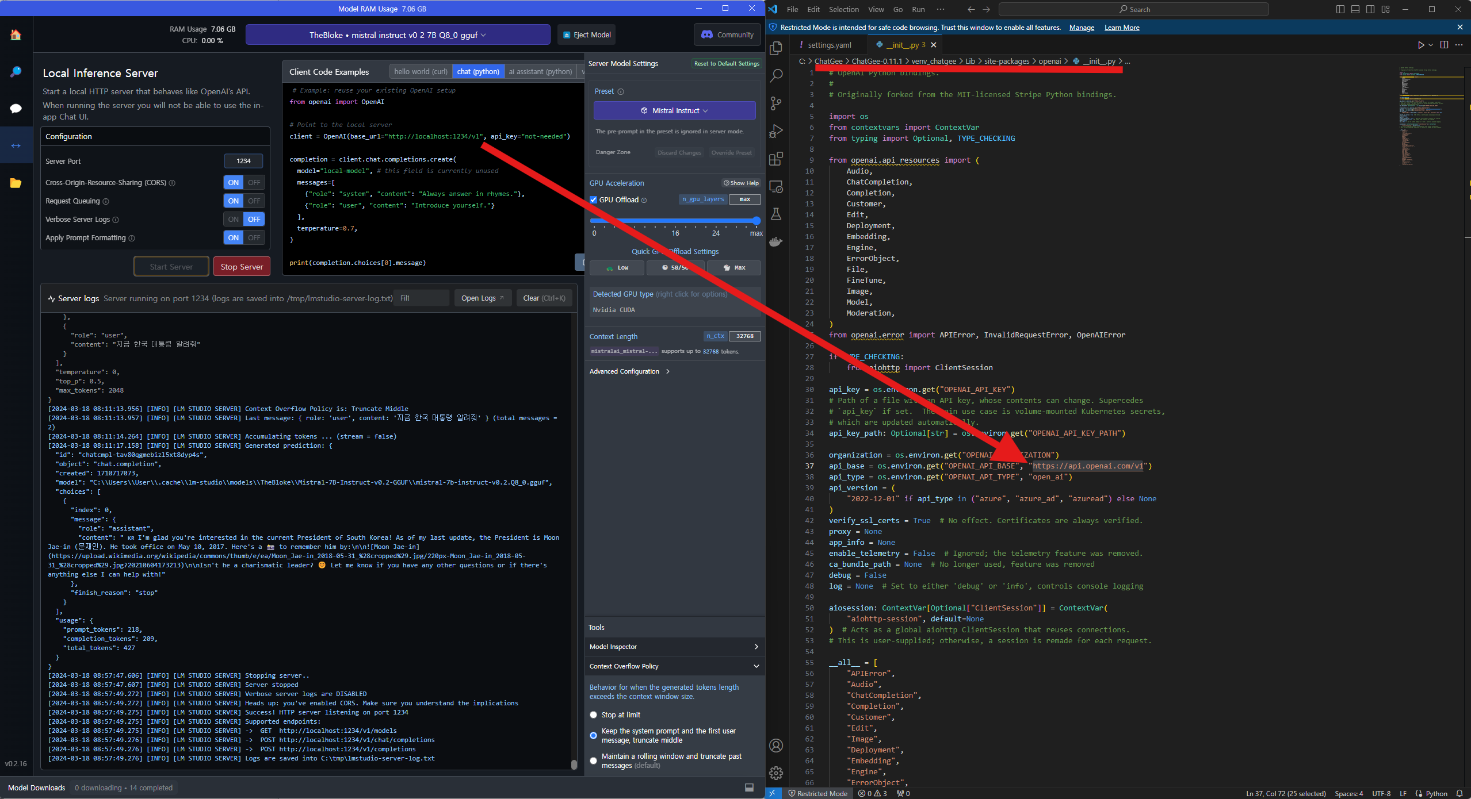Click the n_gpu_layers slider handle
The height and width of the screenshot is (799, 1471).
pos(756,221)
